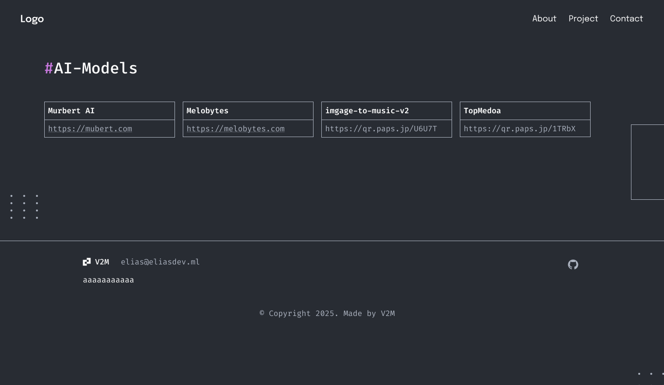The image size is (664, 385).
Task: Open the https://mubert.com link
Action: point(90,129)
